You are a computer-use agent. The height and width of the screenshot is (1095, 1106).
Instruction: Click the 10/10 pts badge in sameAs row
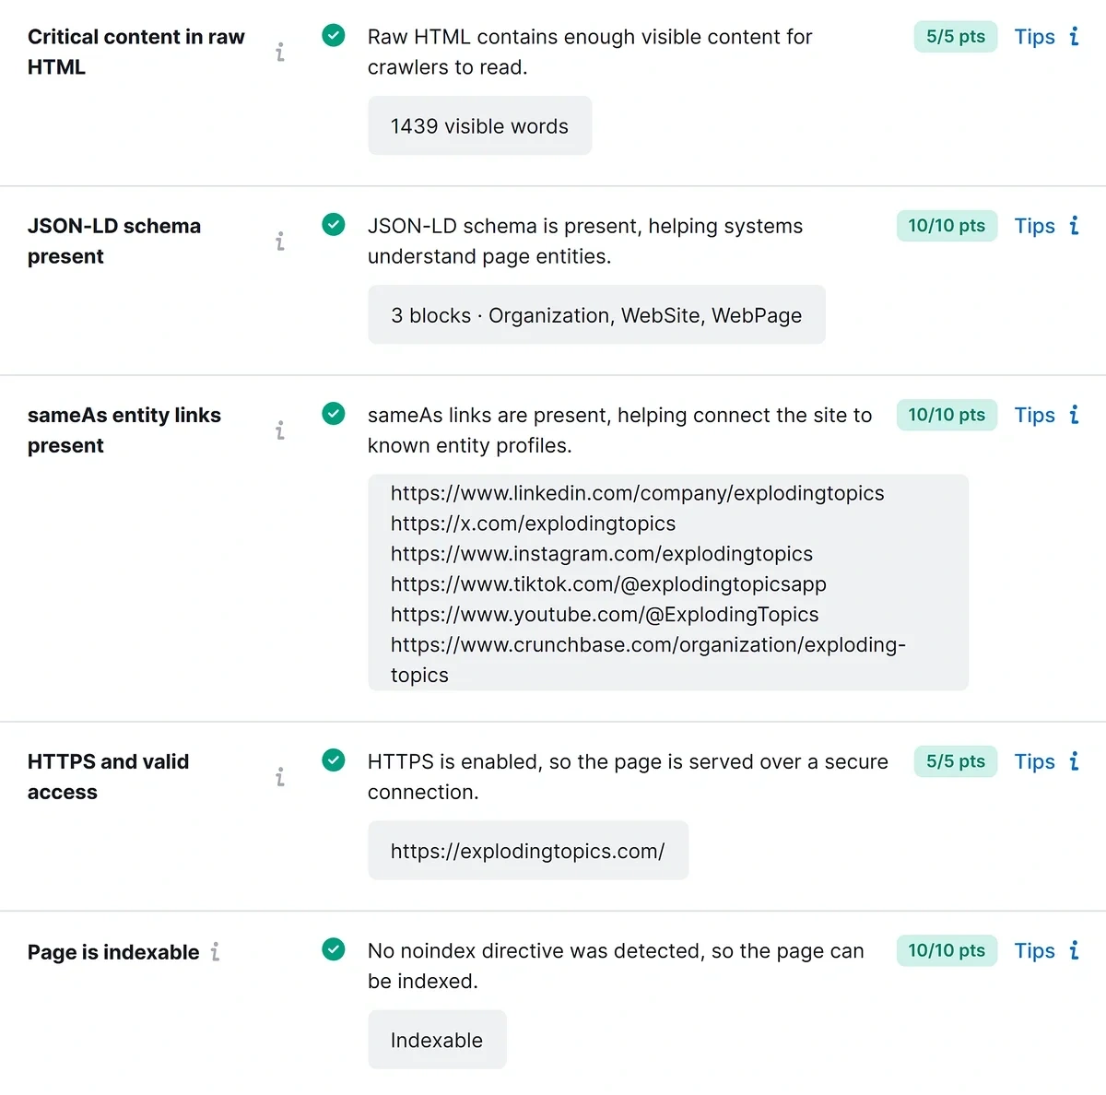click(947, 415)
